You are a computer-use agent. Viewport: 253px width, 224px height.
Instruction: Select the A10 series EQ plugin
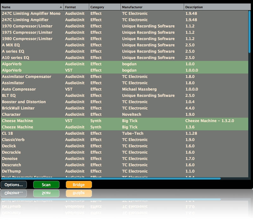pos(124,58)
